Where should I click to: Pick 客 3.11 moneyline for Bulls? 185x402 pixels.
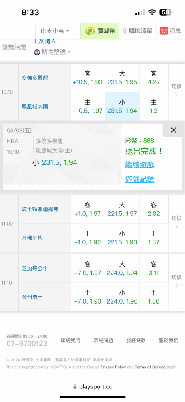tap(154, 269)
